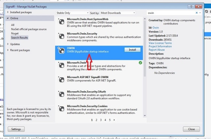Screen dimensions: 211x139
Task: Click into the owin search field
Action: (x=171, y=13)
